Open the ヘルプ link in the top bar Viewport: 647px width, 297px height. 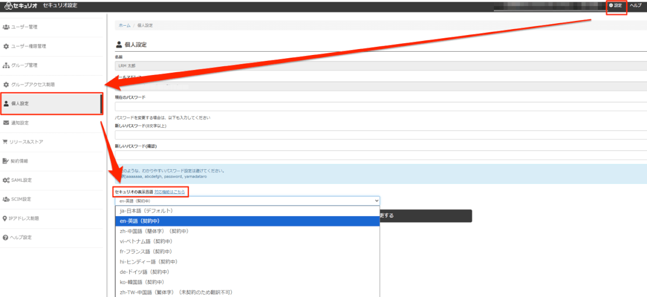click(636, 5)
